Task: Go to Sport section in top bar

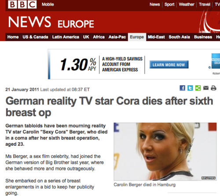Action: click(169, 4)
